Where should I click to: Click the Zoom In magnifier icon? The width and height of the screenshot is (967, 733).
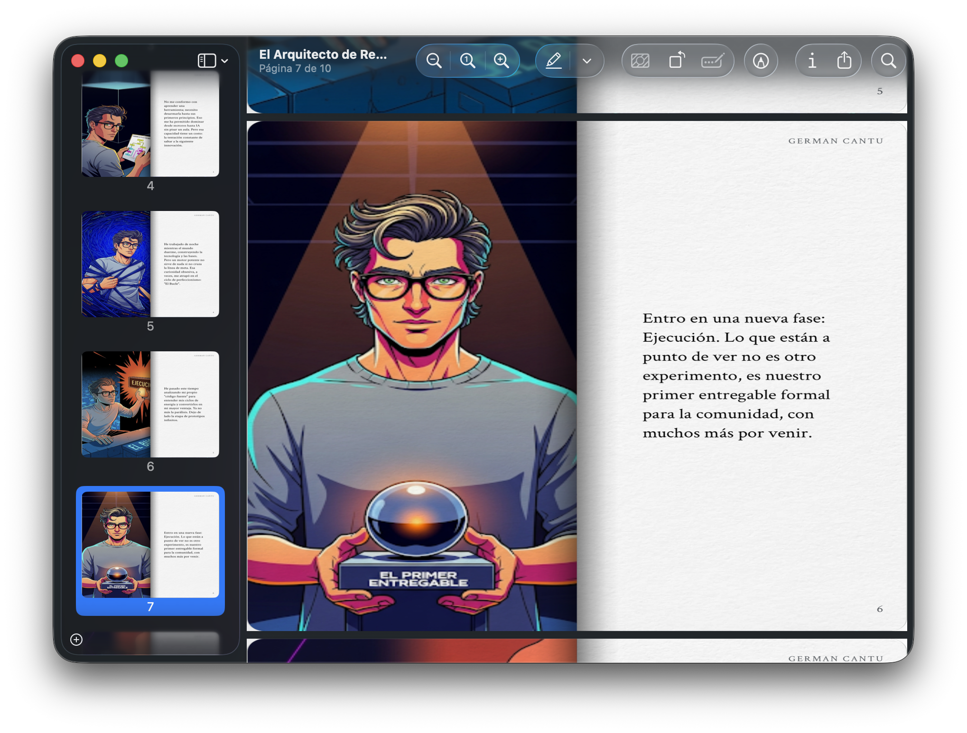pyautogui.click(x=501, y=61)
